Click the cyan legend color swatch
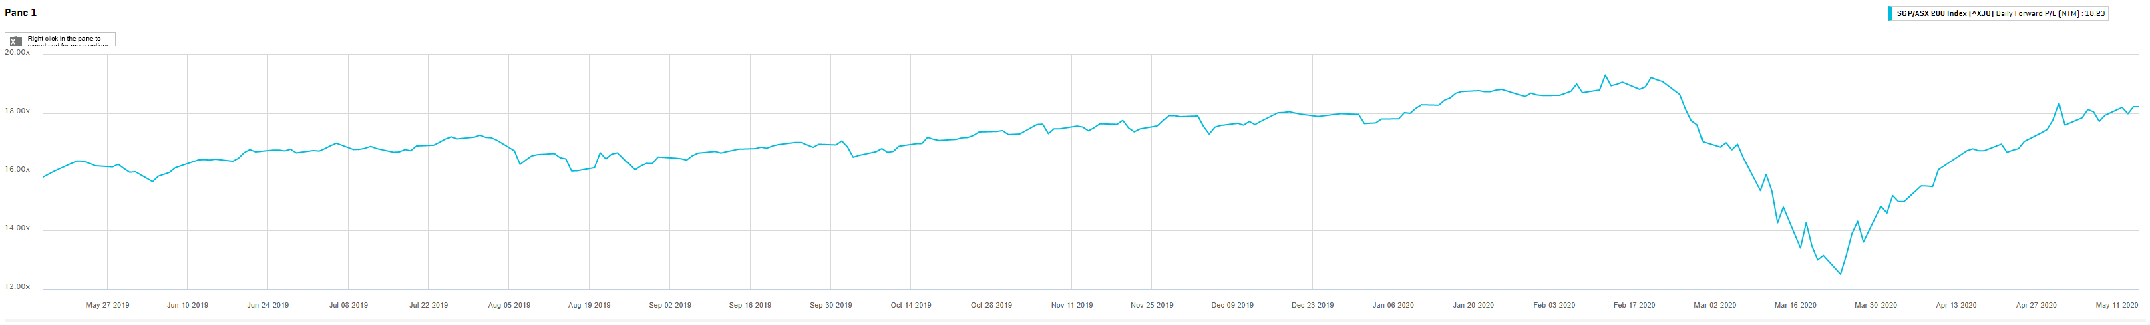2150x325 pixels. click(1890, 14)
